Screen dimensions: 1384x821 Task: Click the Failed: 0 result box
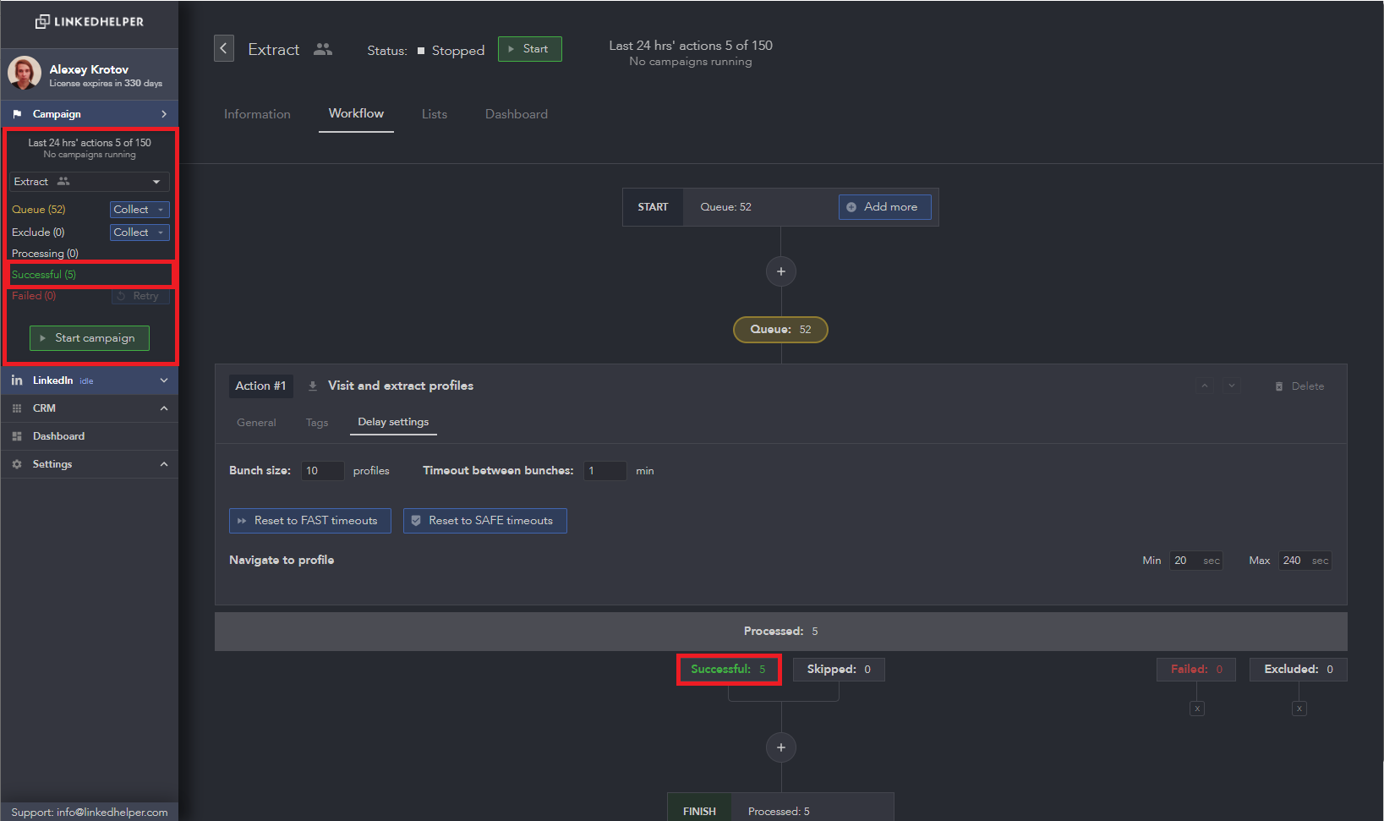(x=1196, y=670)
